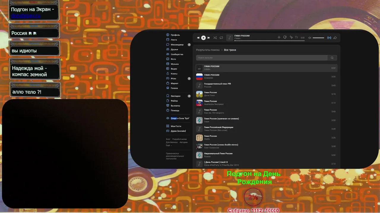This screenshot has height=213, width=380.
Task: Click the player's current track cover
Action: pos(230,38)
